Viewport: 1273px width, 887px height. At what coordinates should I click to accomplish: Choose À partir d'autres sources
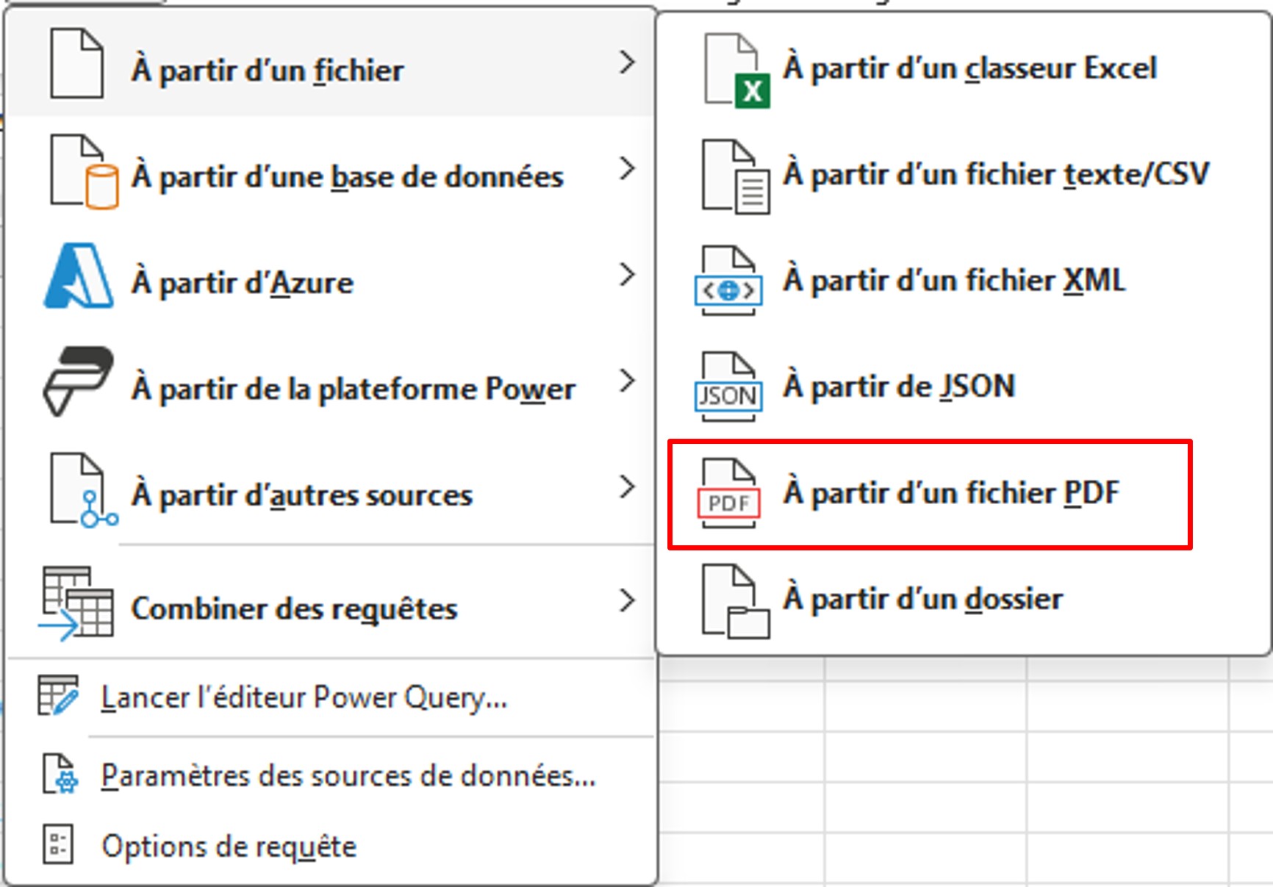click(x=331, y=489)
